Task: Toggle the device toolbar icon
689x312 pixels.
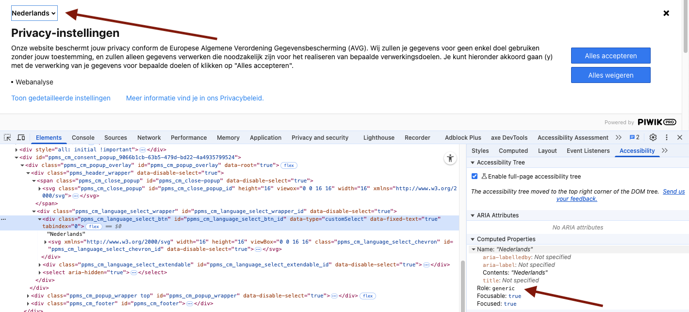Action: [x=21, y=138]
